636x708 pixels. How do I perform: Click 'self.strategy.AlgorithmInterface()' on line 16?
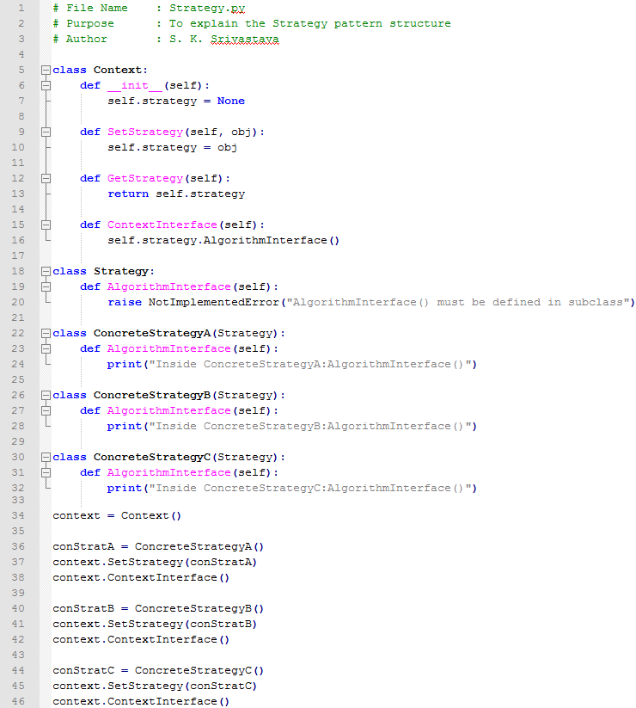(x=223, y=241)
